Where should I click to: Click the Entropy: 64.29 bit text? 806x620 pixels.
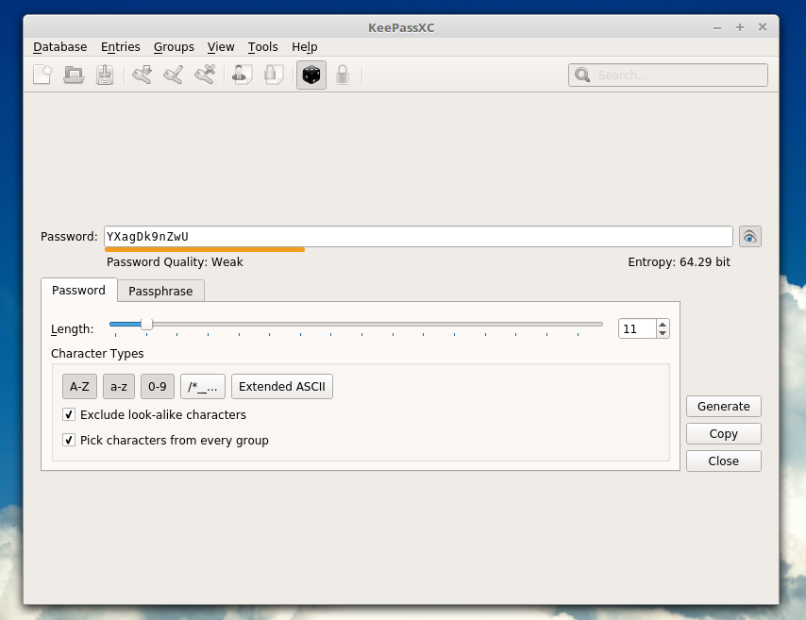point(679,261)
